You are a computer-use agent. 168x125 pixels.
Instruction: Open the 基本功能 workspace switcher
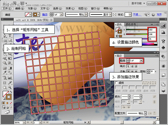[138, 3]
